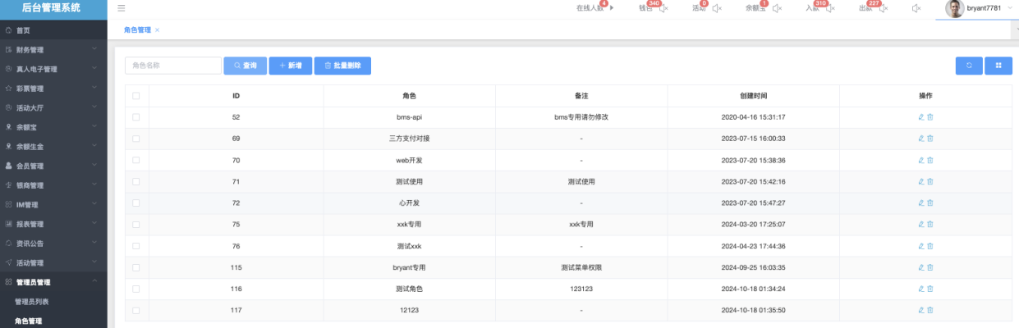This screenshot has width=1019, height=328.
Task: Click the edit icon for bms-api role
Action: click(921, 117)
